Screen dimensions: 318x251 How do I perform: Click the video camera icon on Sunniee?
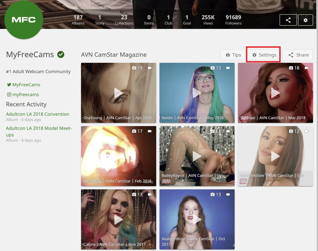tap(307, 68)
